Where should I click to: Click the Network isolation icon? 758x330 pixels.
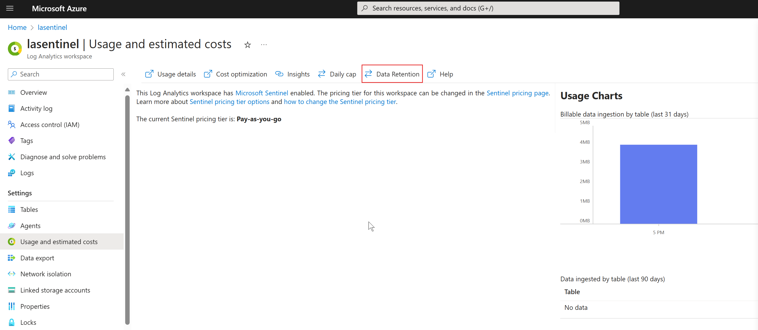(12, 274)
